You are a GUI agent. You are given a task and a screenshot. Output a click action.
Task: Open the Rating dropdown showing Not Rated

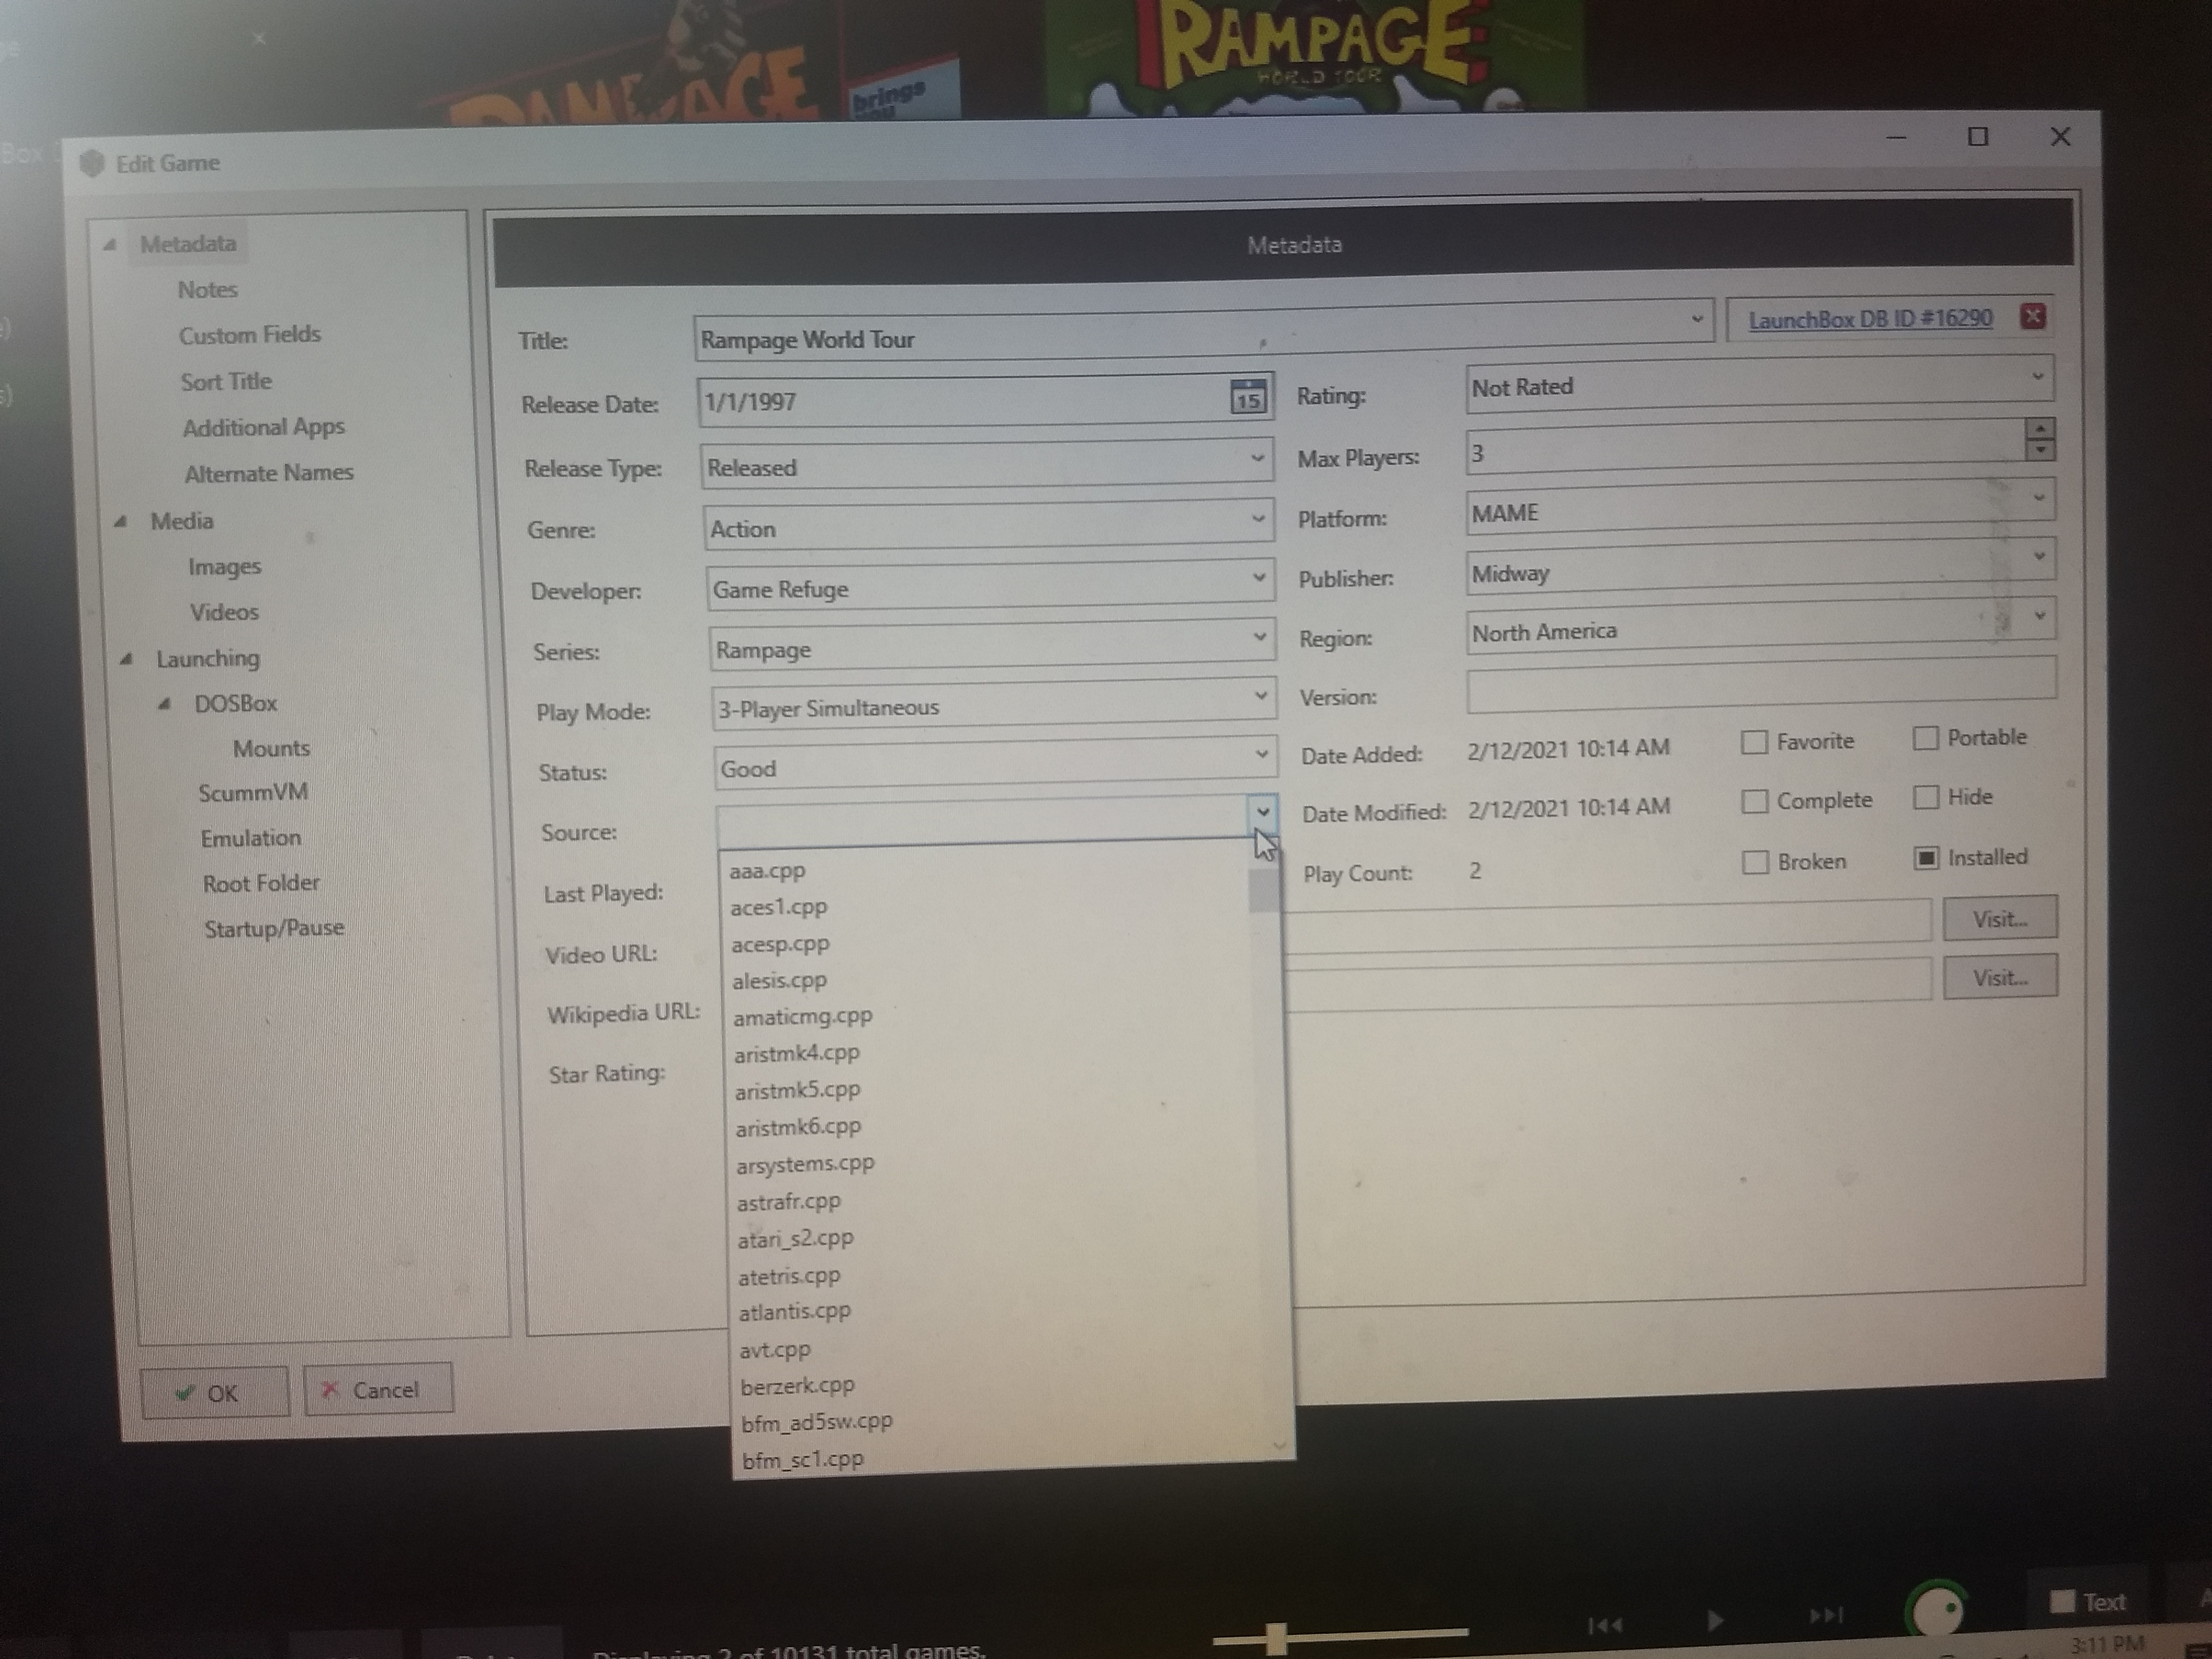(2037, 377)
